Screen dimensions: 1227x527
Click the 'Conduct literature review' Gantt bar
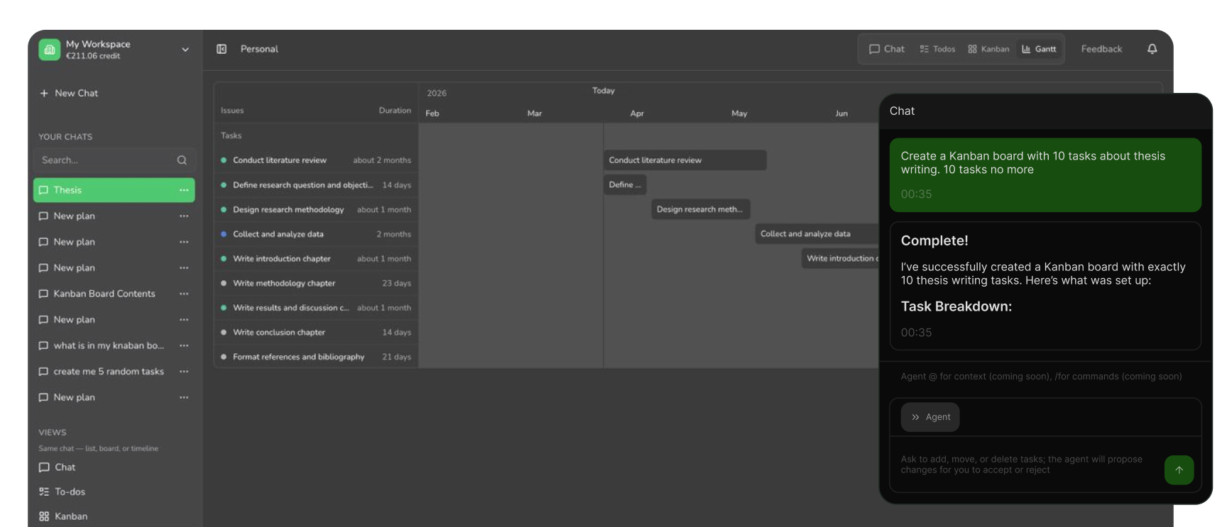(x=685, y=160)
